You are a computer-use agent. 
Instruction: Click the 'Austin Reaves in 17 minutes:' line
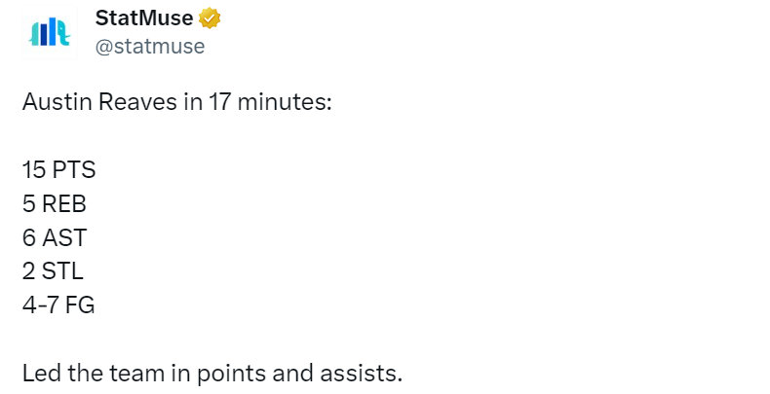coord(177,101)
